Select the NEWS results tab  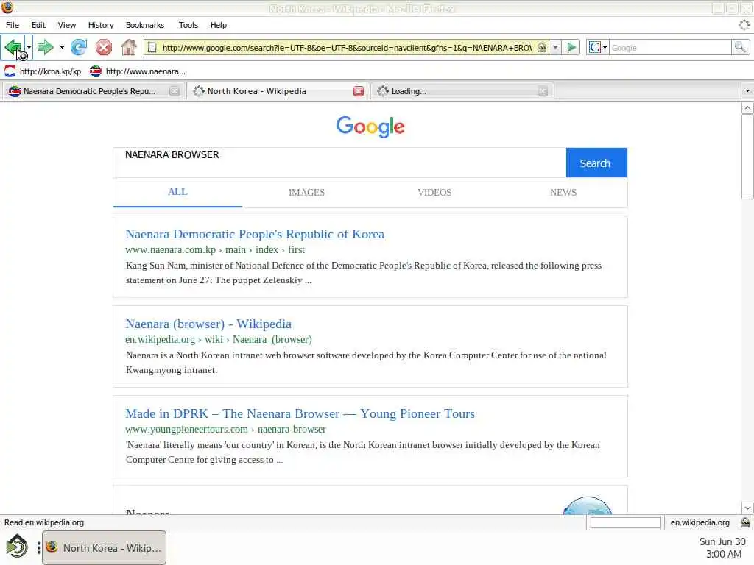coord(563,192)
